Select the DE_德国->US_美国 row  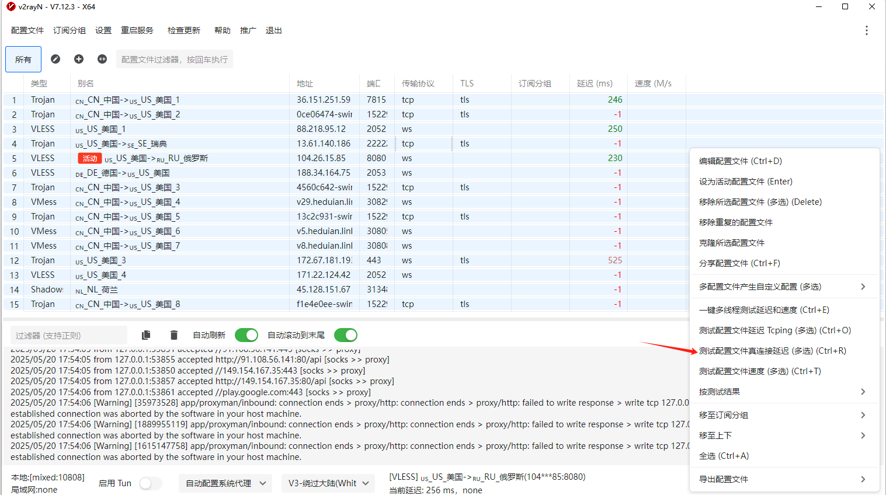click(x=346, y=173)
